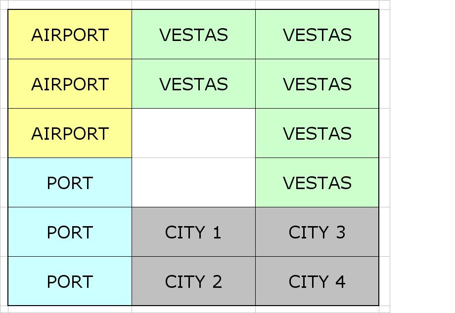
Task: Select the blank white cell above CITY 1
Action: tap(193, 183)
